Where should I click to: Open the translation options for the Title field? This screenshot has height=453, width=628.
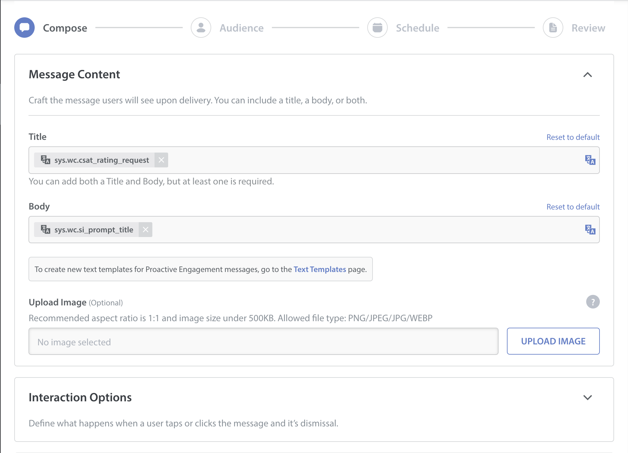point(590,160)
